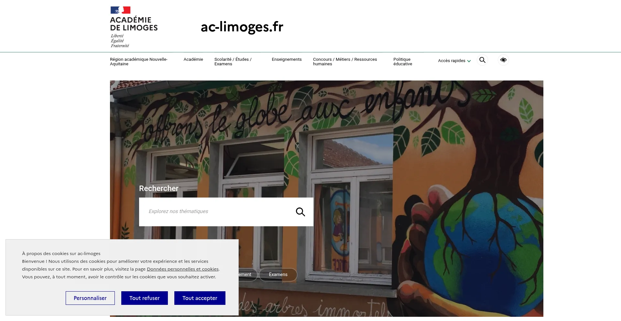This screenshot has height=321, width=621.
Task: Select the Enseignements menu item
Action: coord(287,59)
